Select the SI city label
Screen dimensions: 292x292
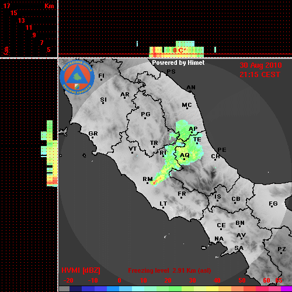pos(103,100)
